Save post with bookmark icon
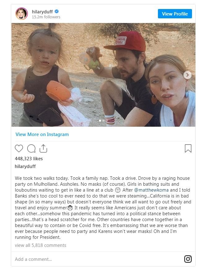 click(188, 148)
